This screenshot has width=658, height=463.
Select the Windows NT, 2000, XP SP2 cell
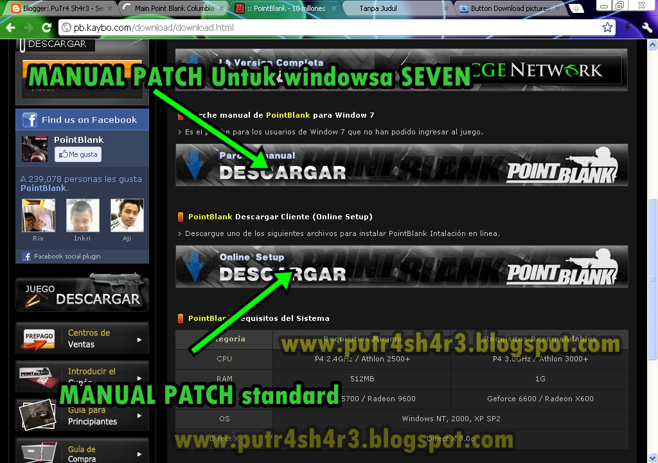pyautogui.click(x=450, y=419)
